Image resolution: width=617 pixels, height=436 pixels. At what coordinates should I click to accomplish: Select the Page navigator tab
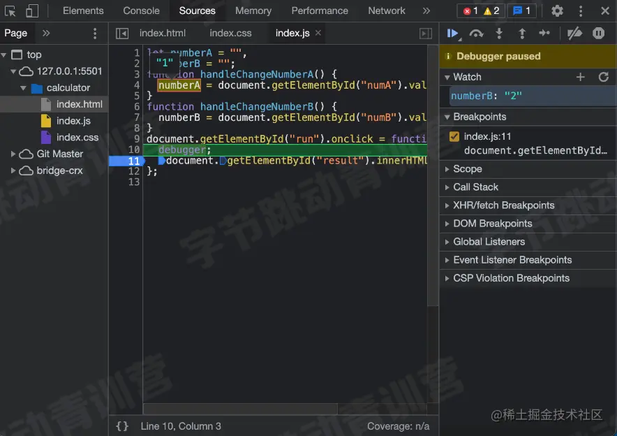tap(16, 34)
